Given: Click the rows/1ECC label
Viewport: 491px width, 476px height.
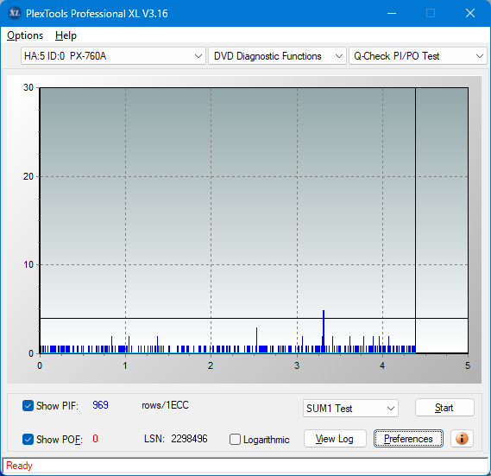Looking at the screenshot, I should 165,405.
